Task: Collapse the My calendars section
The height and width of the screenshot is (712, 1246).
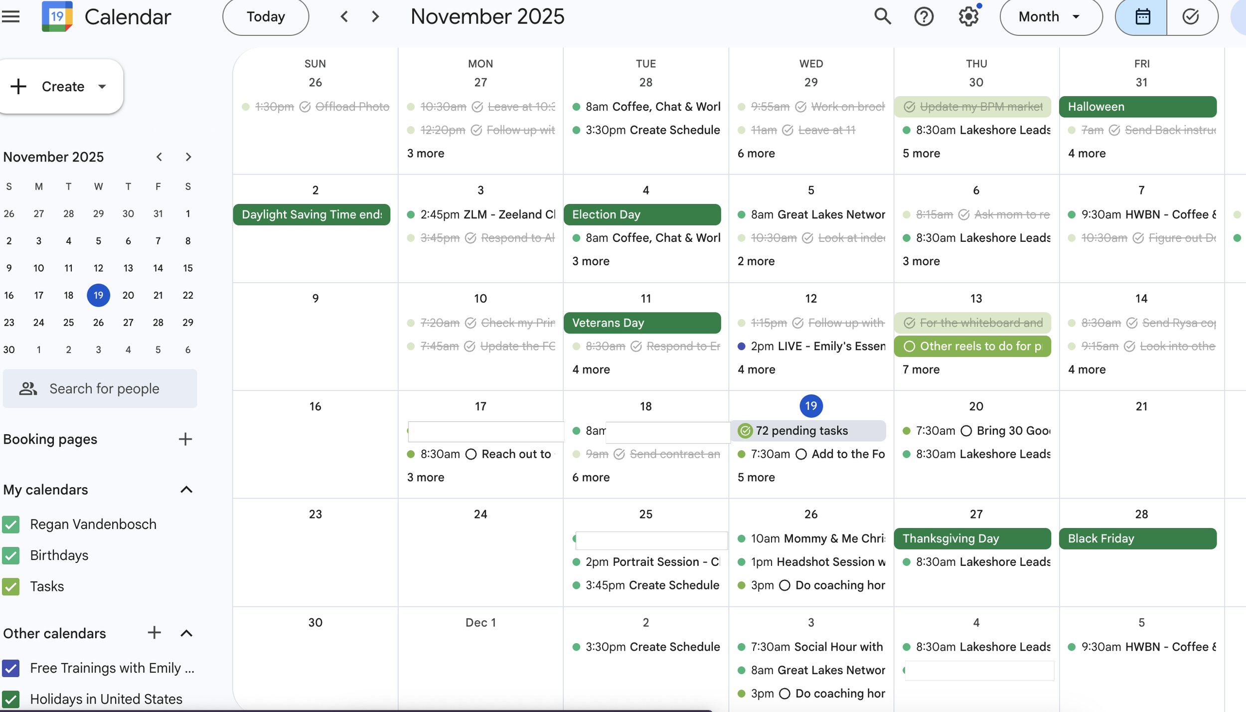Action: coord(186,490)
